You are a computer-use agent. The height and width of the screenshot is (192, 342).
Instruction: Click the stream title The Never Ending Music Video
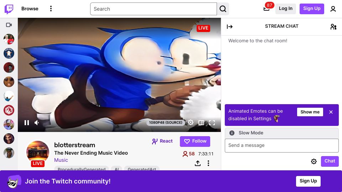click(91, 153)
